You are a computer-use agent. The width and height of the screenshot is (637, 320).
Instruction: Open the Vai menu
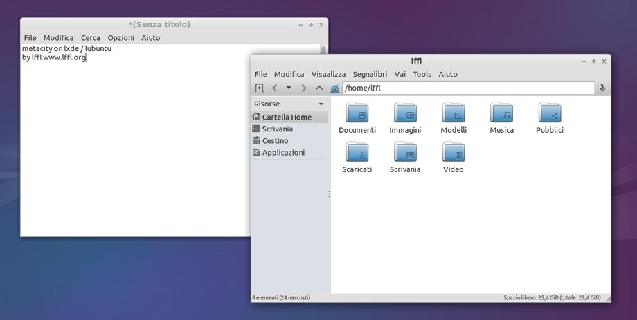click(400, 74)
